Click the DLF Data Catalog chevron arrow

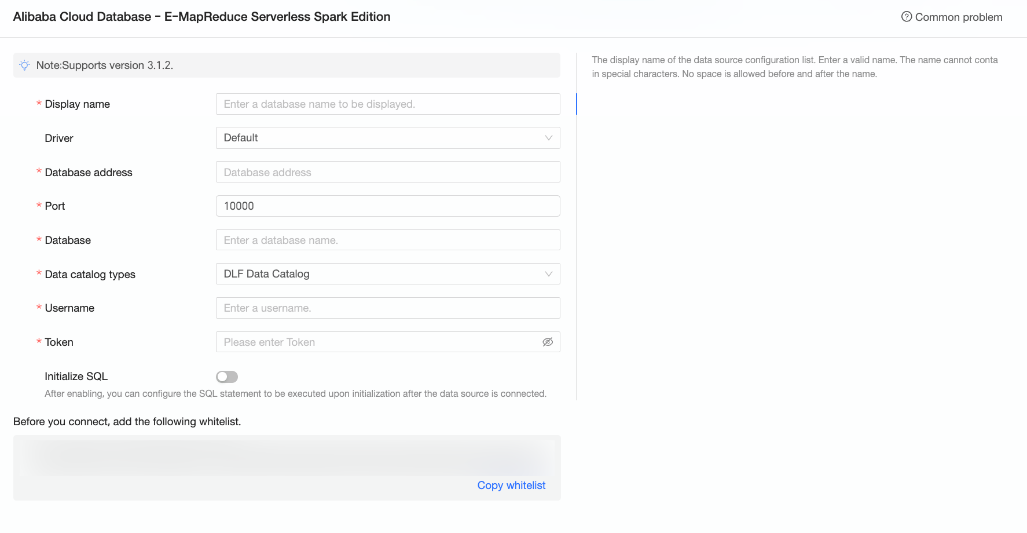pyautogui.click(x=548, y=274)
